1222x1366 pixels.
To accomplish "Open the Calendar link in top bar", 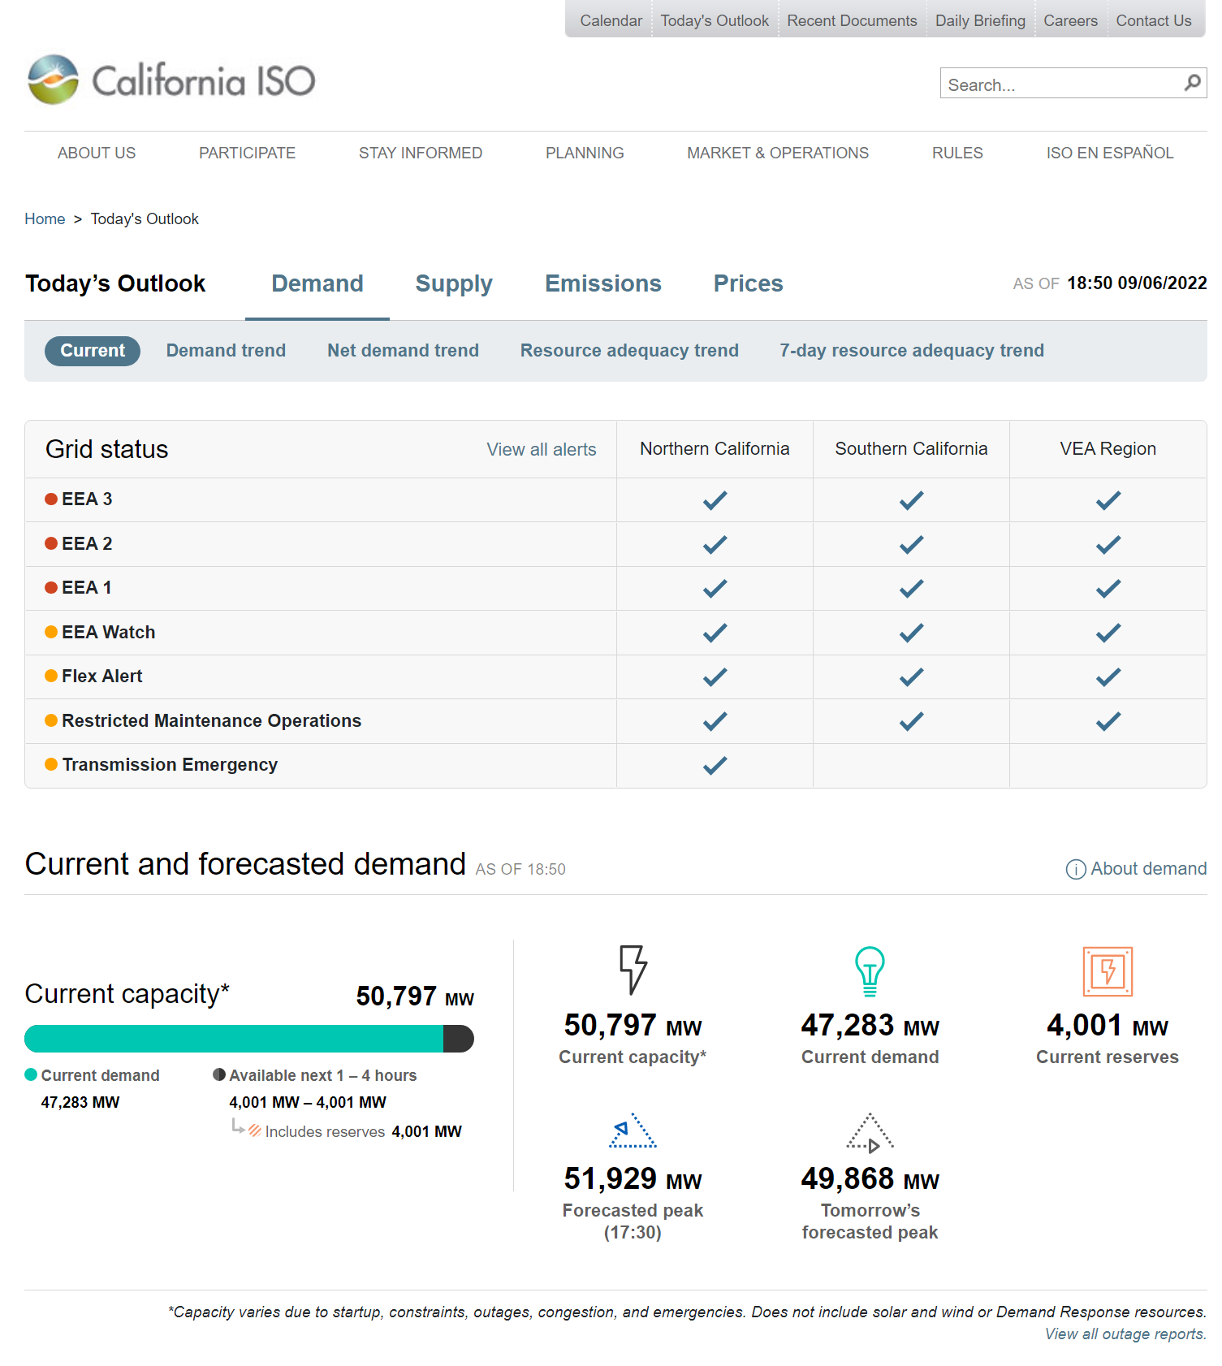I will pos(611,20).
